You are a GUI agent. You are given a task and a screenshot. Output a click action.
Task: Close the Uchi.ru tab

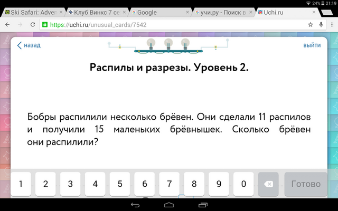coord(314,12)
